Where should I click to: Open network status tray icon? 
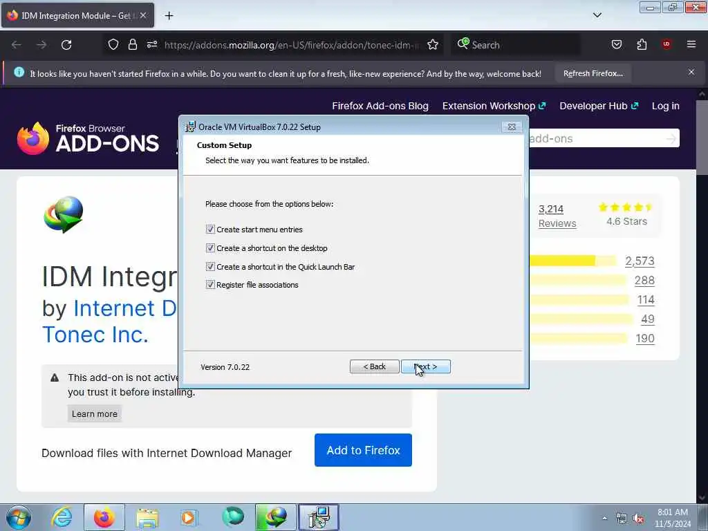(622, 519)
